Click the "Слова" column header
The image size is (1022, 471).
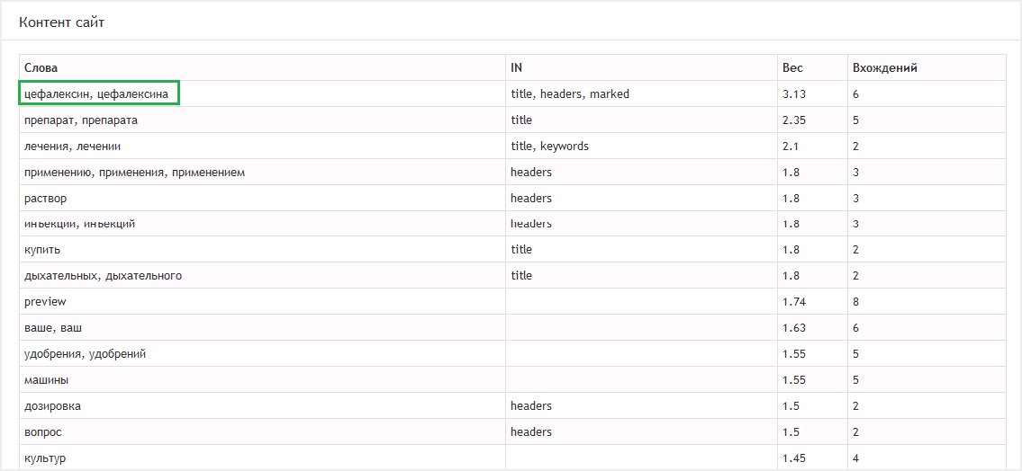pos(41,67)
